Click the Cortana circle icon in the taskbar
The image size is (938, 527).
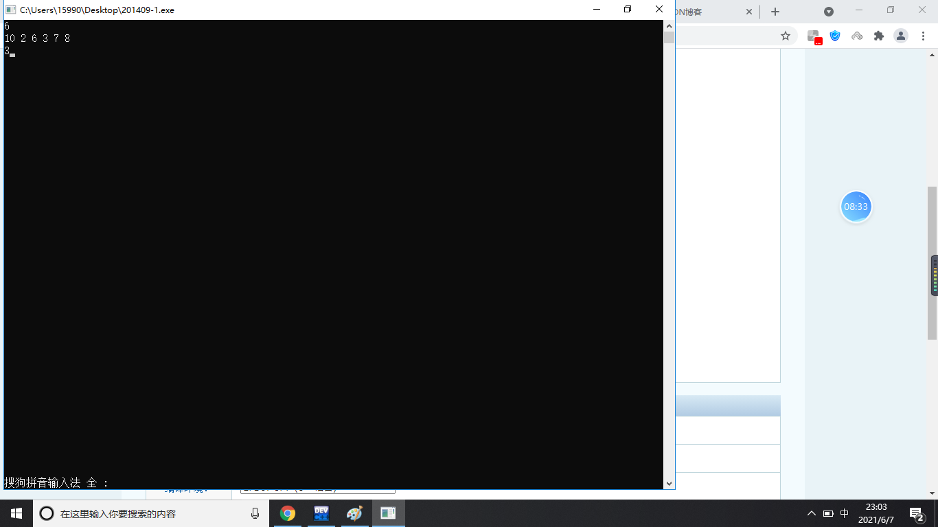point(47,513)
